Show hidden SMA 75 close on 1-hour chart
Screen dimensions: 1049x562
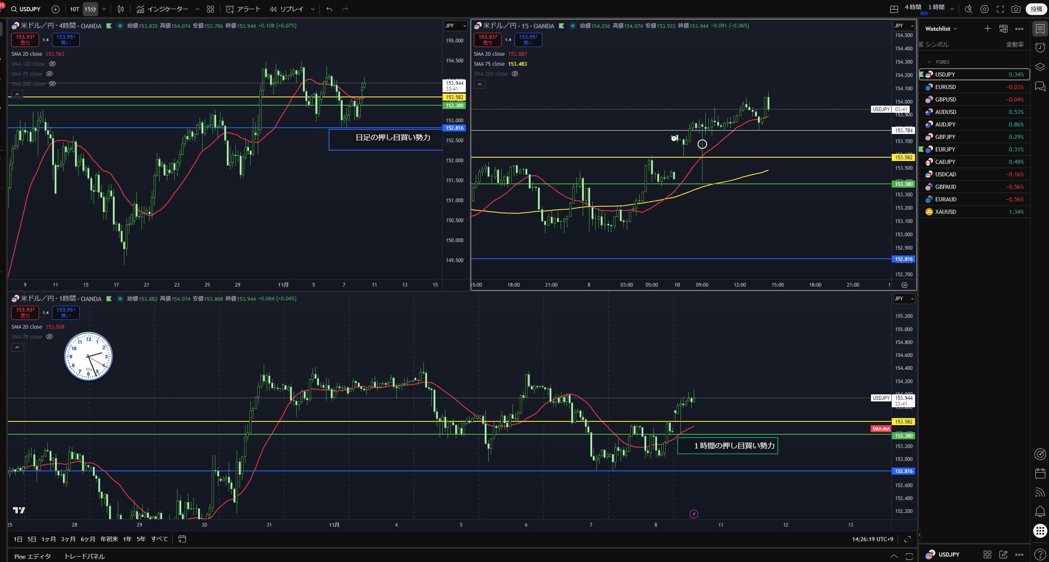pyautogui.click(x=49, y=337)
